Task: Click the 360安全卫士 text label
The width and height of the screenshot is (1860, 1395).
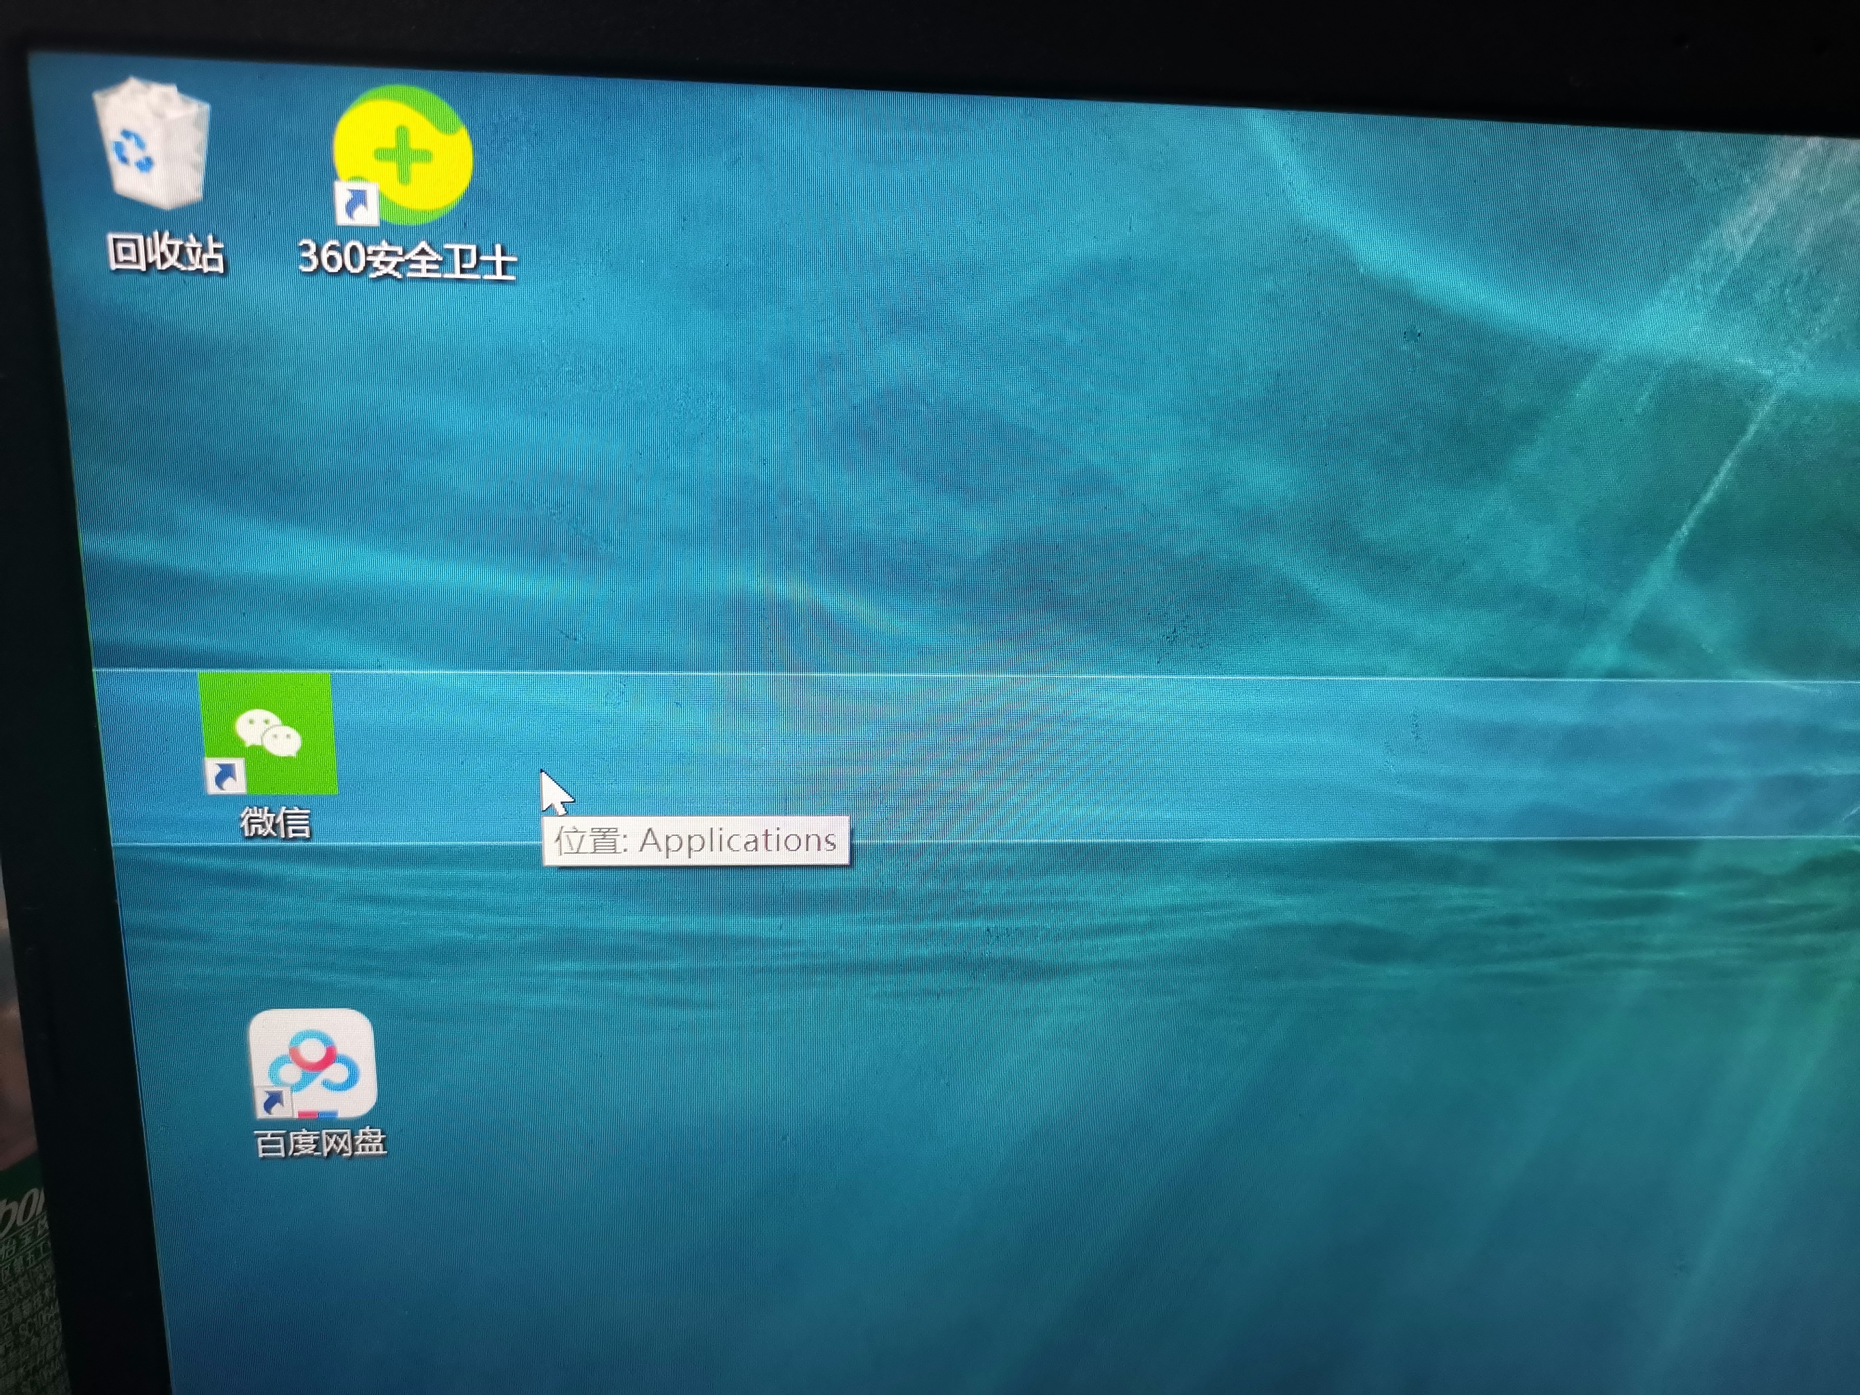Action: click(407, 259)
